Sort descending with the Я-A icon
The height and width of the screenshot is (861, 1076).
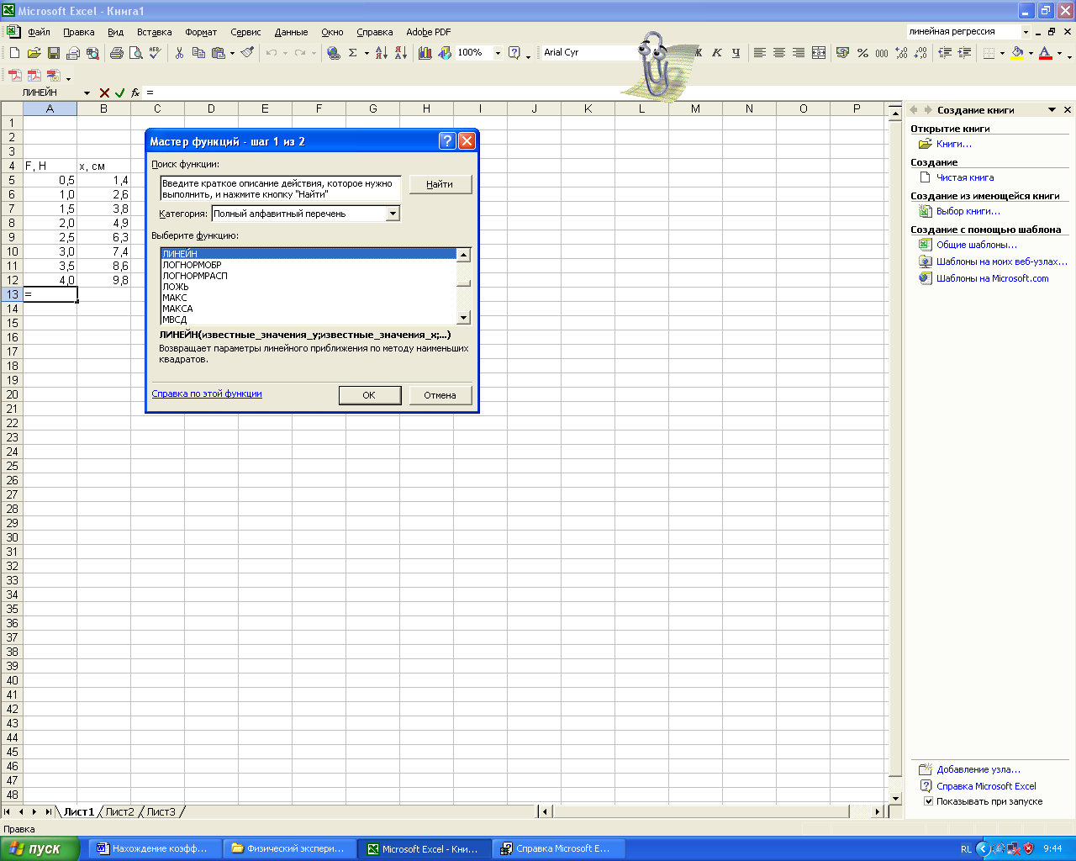(400, 53)
